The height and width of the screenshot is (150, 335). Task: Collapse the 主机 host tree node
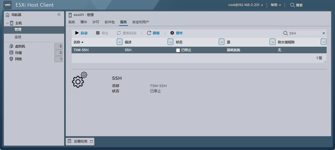(7, 23)
